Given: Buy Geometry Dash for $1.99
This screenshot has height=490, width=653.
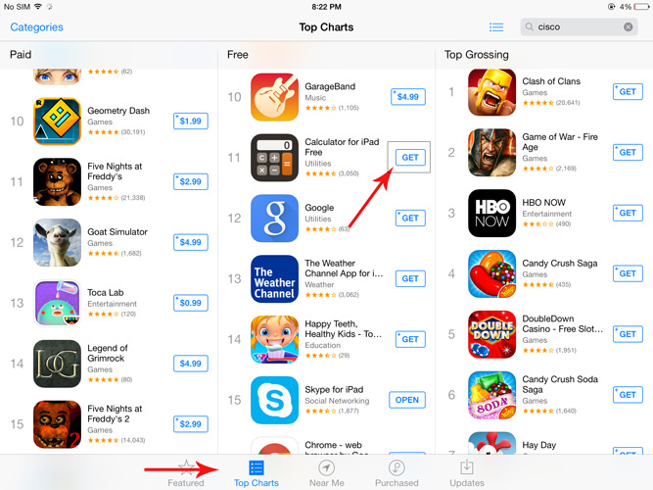Looking at the screenshot, I should point(190,122).
